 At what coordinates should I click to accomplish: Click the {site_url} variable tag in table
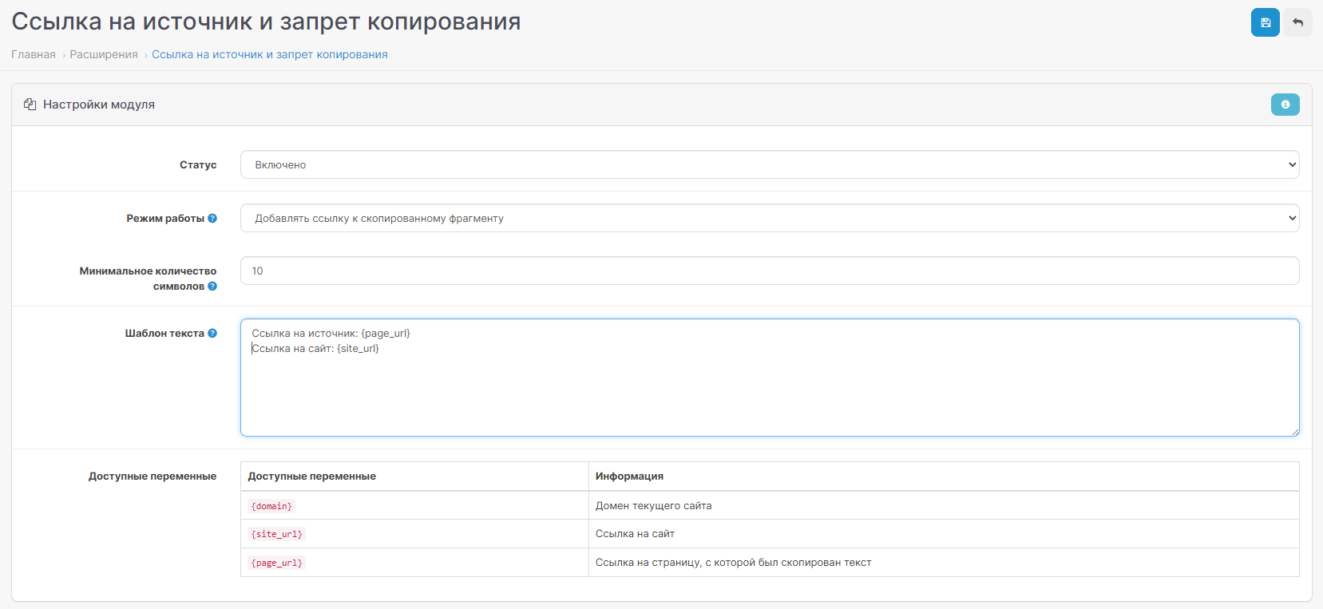(x=276, y=534)
